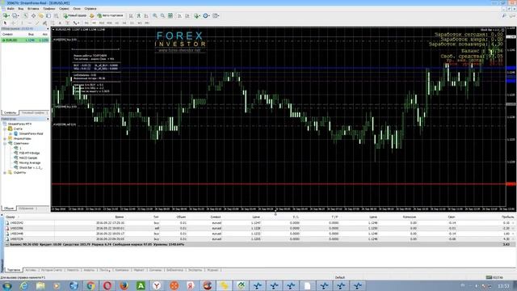Click the Zoom In magnifier icon
The height and width of the screenshot is (291, 517).
(x=154, y=15)
